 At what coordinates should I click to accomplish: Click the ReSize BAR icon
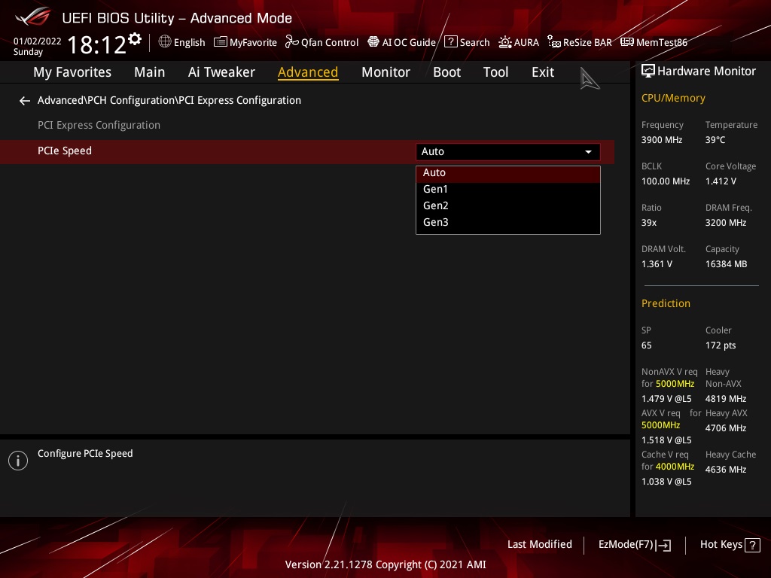click(x=554, y=42)
